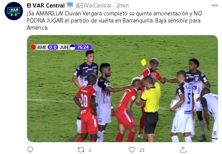View the retweet count of 3

[x=90, y=150]
